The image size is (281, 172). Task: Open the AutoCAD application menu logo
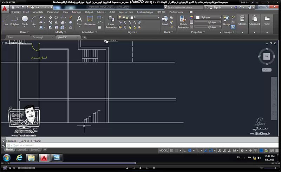point(5,9)
